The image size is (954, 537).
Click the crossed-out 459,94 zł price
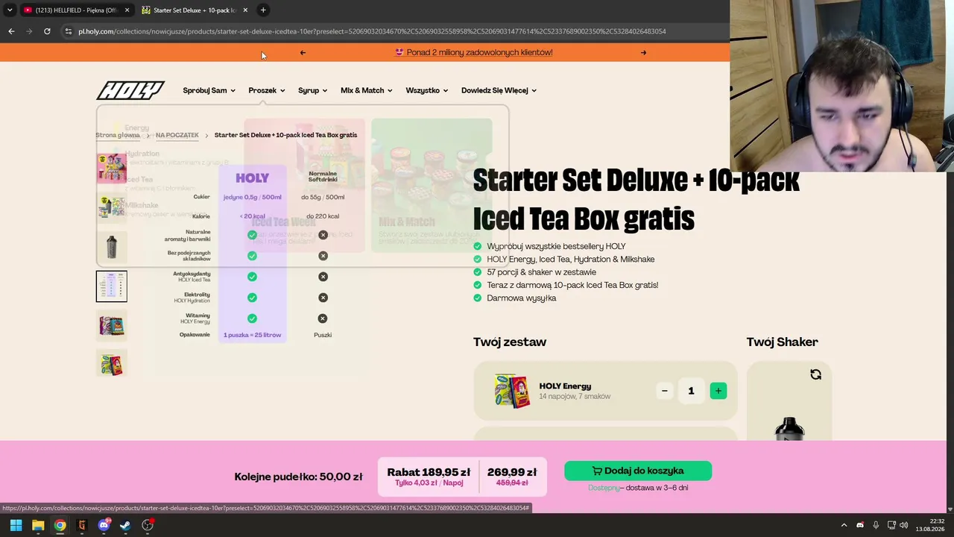pos(512,483)
